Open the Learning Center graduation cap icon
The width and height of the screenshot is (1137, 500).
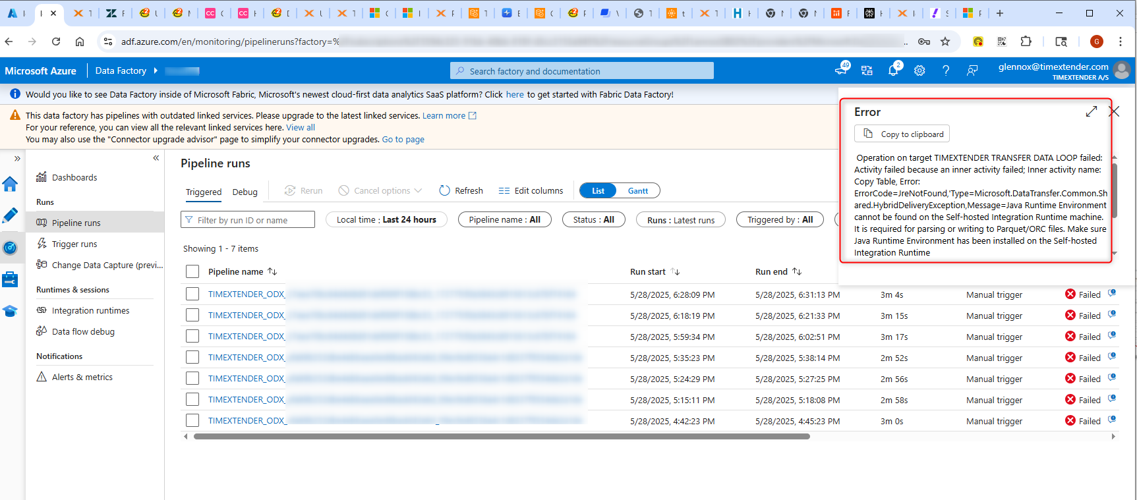click(x=10, y=311)
